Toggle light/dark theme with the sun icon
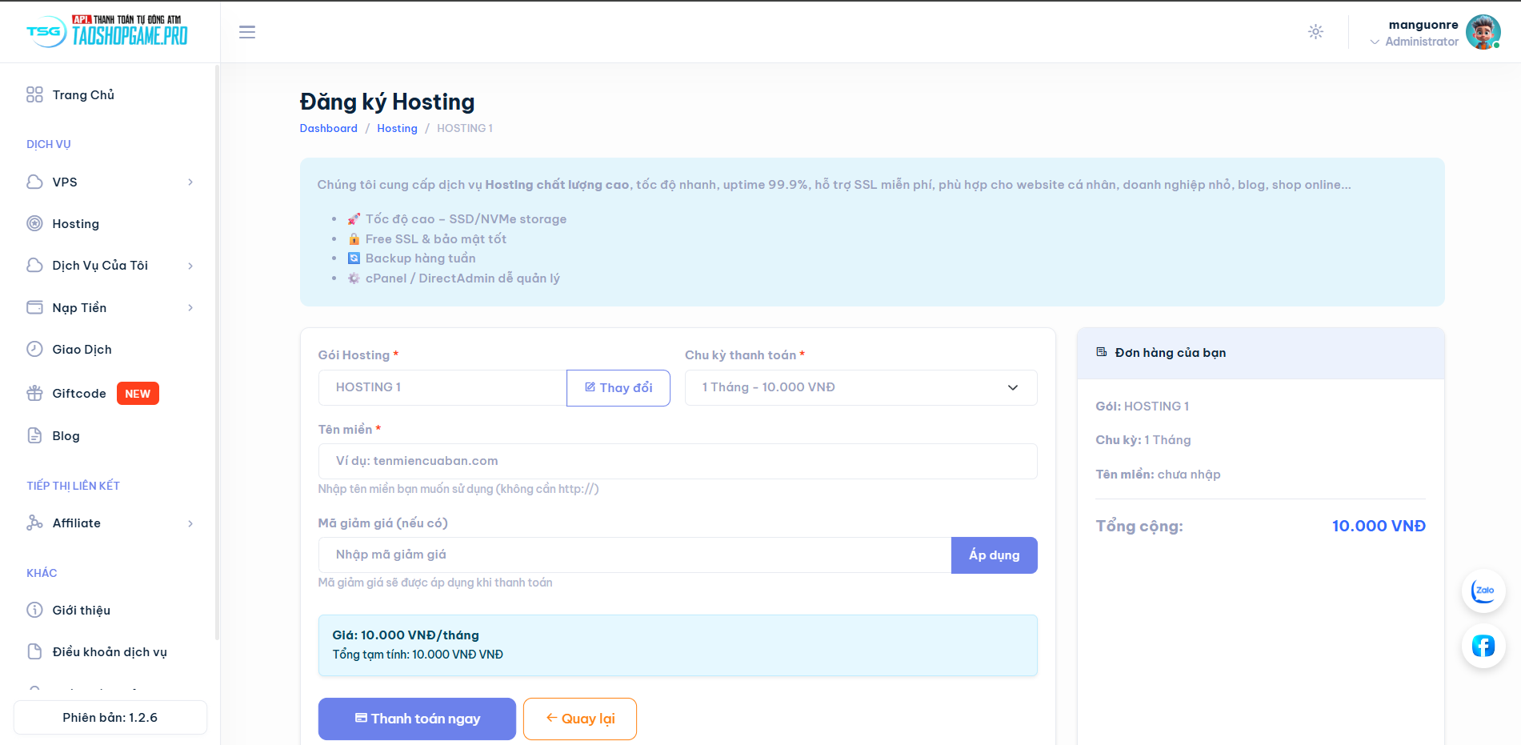 1315,32
